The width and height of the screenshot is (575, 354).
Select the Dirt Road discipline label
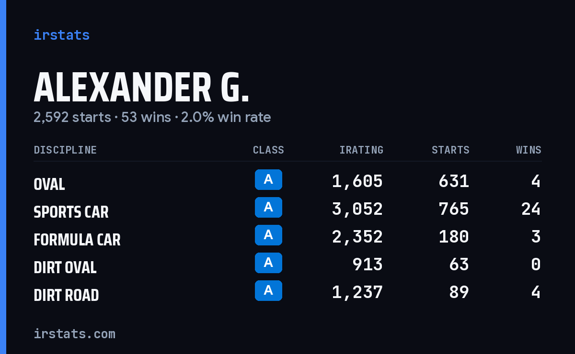pyautogui.click(x=66, y=295)
